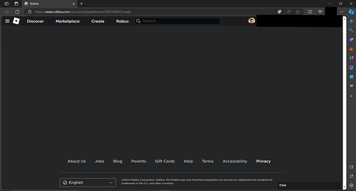Open the Discover menu item
The width and height of the screenshot is (356, 191).
35,21
